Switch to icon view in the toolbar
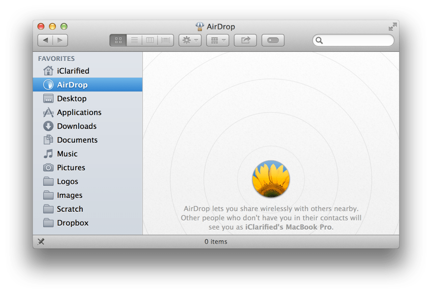 click(x=118, y=40)
